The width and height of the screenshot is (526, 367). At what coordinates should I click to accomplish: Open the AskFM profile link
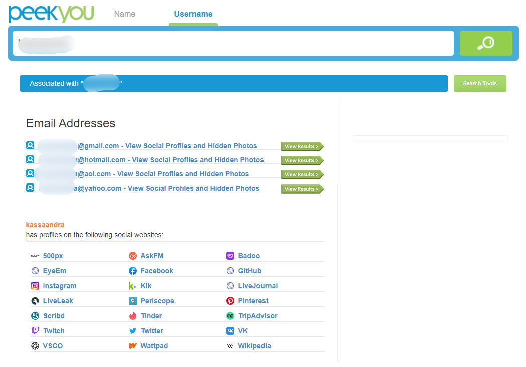[x=152, y=256]
